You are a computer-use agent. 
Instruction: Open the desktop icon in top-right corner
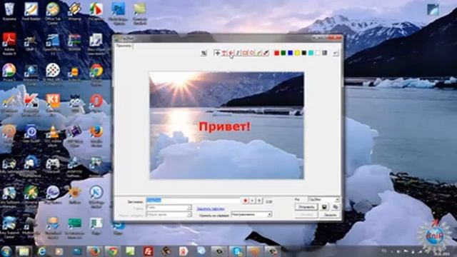point(433,9)
